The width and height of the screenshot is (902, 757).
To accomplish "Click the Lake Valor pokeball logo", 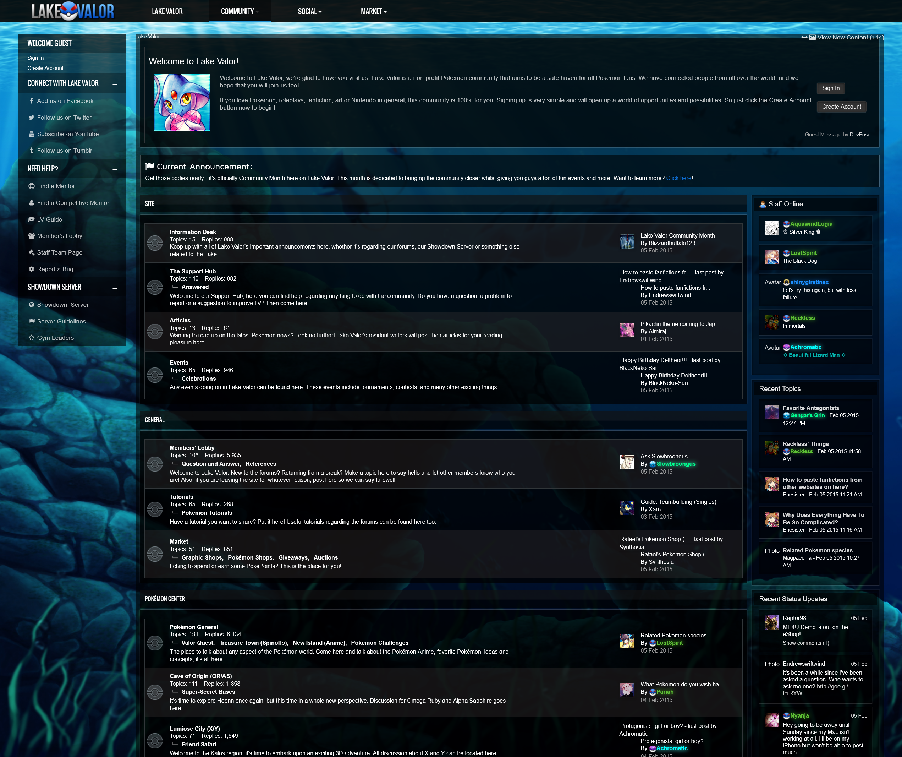I will 69,12.
